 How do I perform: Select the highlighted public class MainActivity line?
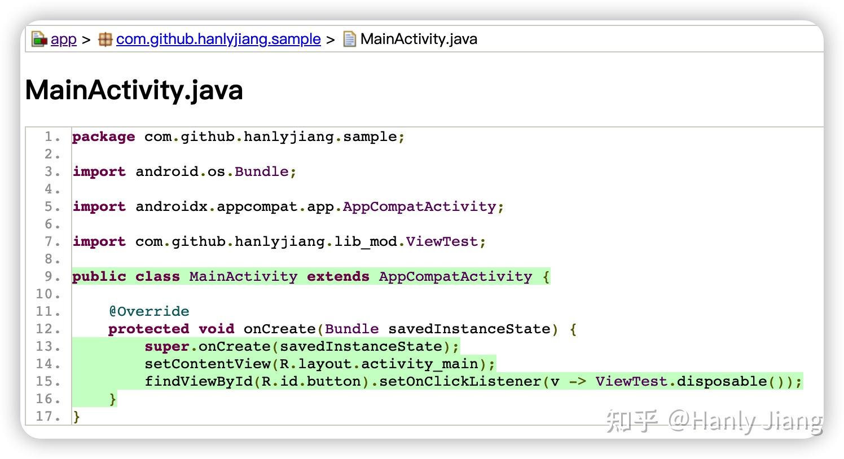310,276
